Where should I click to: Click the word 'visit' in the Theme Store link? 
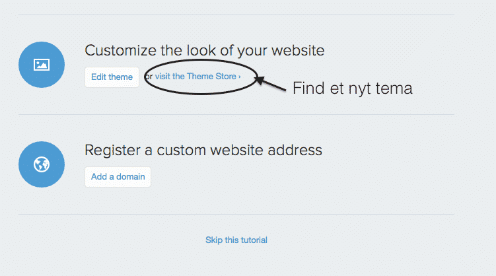162,77
